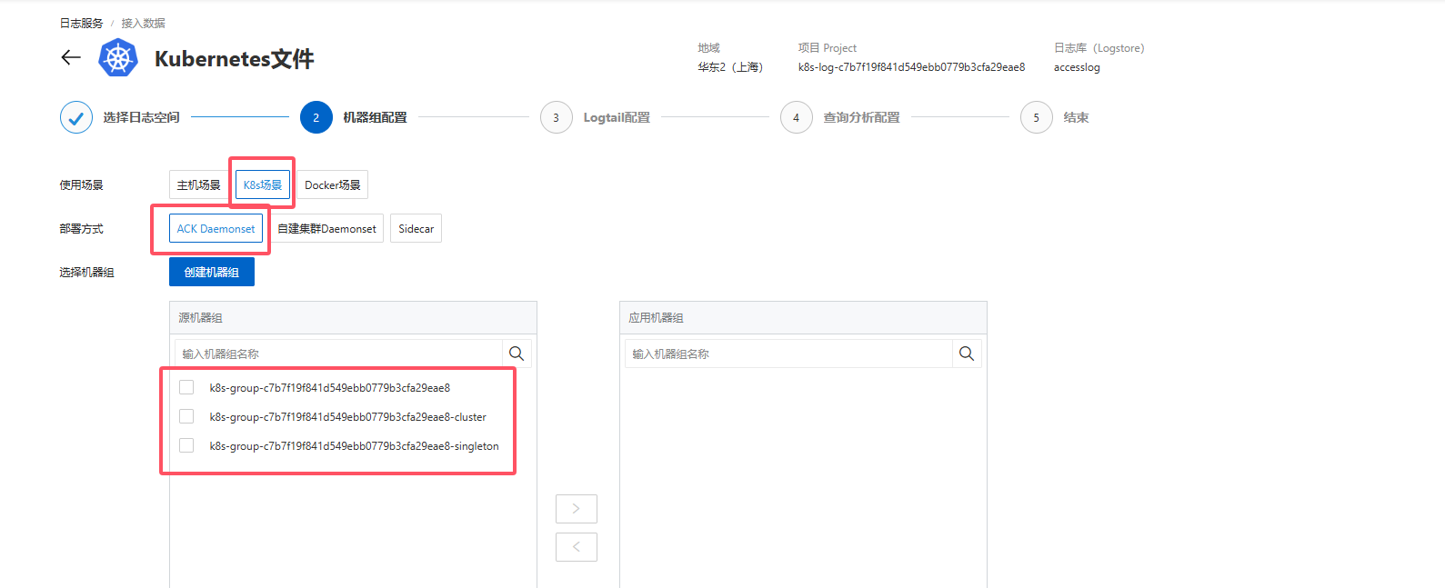Click the Logtail配置 step label
This screenshot has width=1445, height=588.
pyautogui.click(x=617, y=117)
